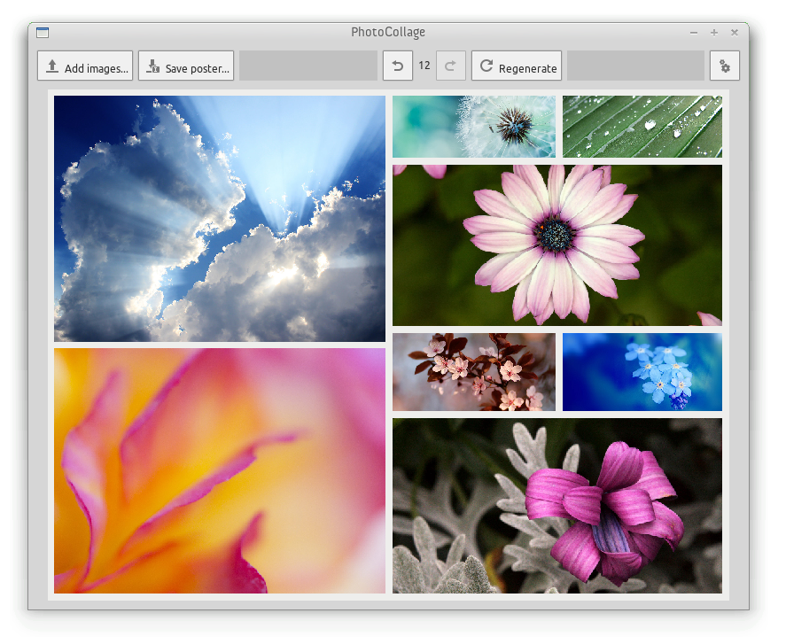
Task: Click the refresh icon on Regenerate button
Action: (x=486, y=65)
